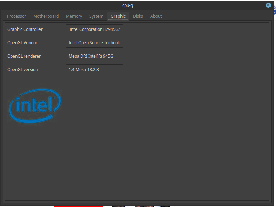Click the cpu-g window title
276x207 pixels.
[128, 5]
